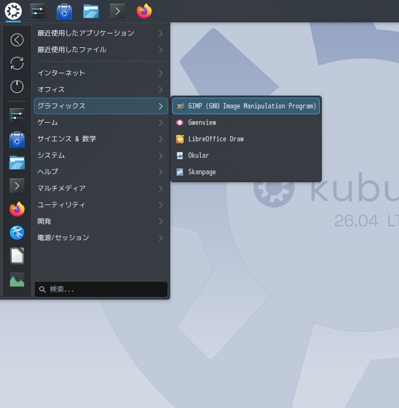Image resolution: width=399 pixels, height=408 pixels.
Task: Click the Gwenview icon in the submenu
Action: click(x=180, y=123)
